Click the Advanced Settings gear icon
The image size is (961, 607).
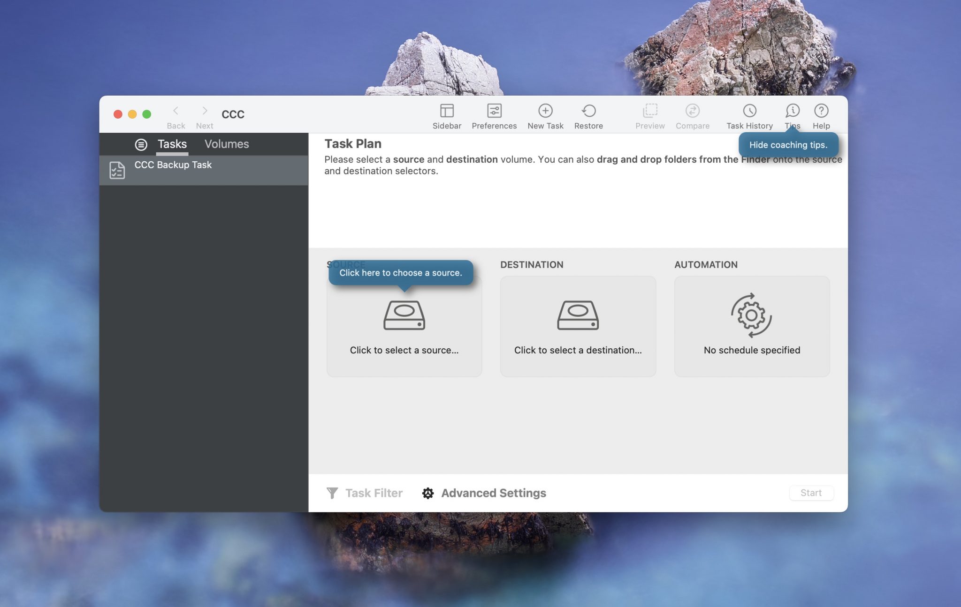point(427,493)
